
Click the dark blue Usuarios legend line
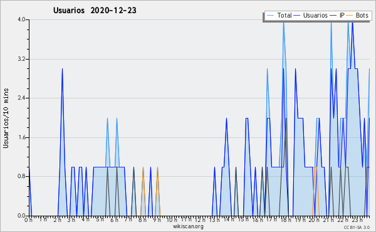[x=297, y=16]
